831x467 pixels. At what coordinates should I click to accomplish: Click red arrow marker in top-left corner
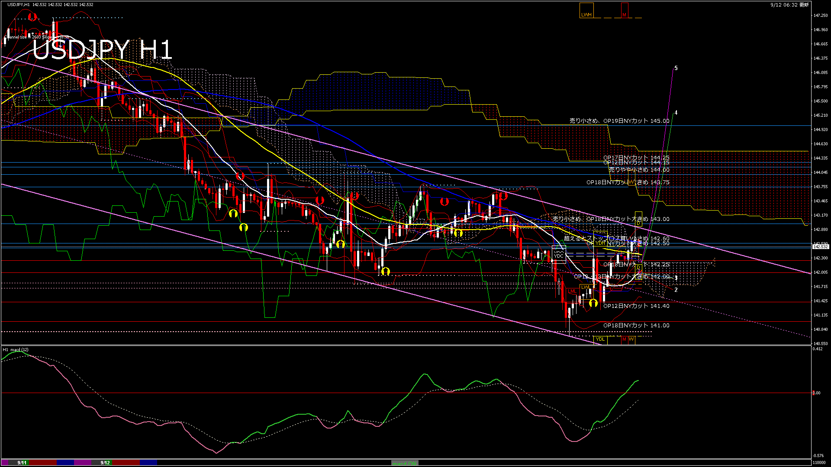[32, 16]
